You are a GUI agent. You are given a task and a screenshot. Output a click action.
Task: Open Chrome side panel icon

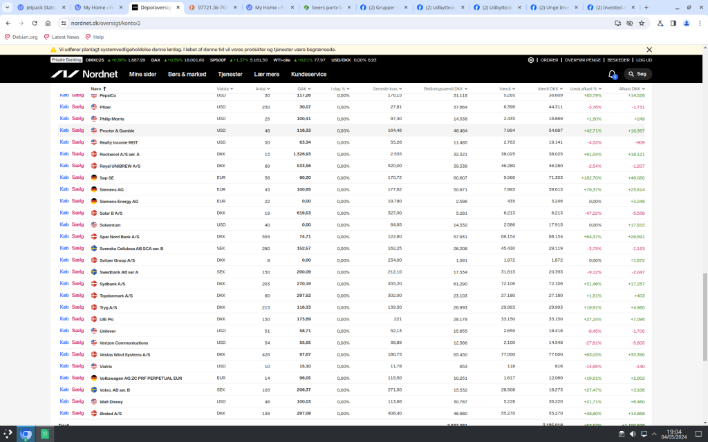tap(673, 23)
